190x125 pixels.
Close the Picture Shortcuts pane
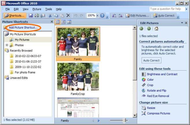click(x=52, y=22)
